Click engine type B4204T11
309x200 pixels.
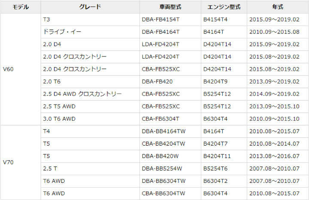pos(219,156)
